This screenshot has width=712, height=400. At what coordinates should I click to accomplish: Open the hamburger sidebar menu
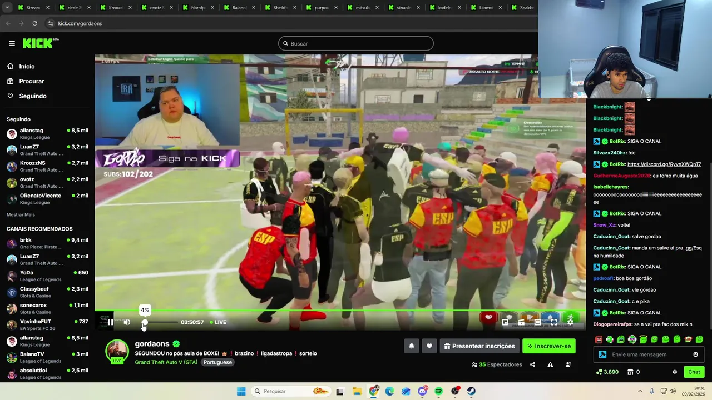(x=12, y=43)
